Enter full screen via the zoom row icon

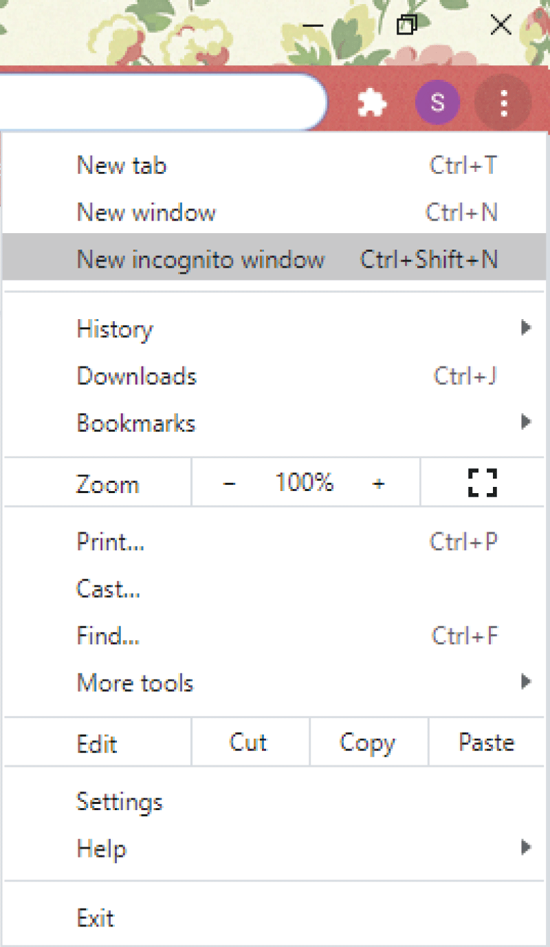click(483, 483)
